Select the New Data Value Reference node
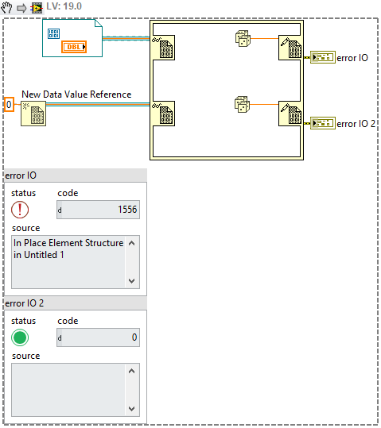This screenshot has width=381, height=428. [x=33, y=114]
